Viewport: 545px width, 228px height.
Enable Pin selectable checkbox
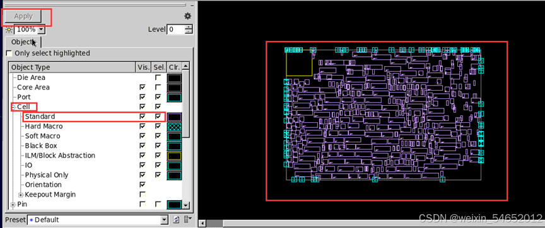tap(158, 204)
